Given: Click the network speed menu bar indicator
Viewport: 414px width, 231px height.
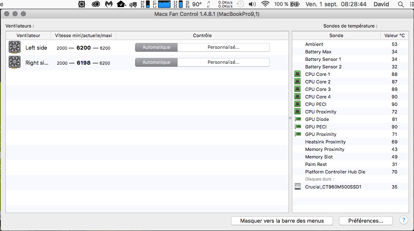Looking at the screenshot, I should tap(225, 4).
